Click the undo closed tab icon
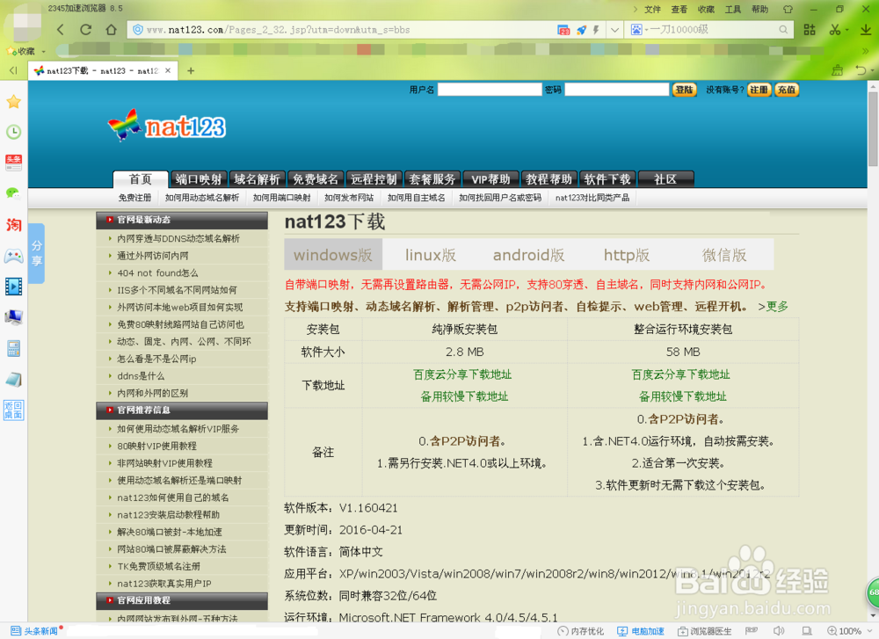Image resolution: width=879 pixels, height=639 pixels. 861,70
